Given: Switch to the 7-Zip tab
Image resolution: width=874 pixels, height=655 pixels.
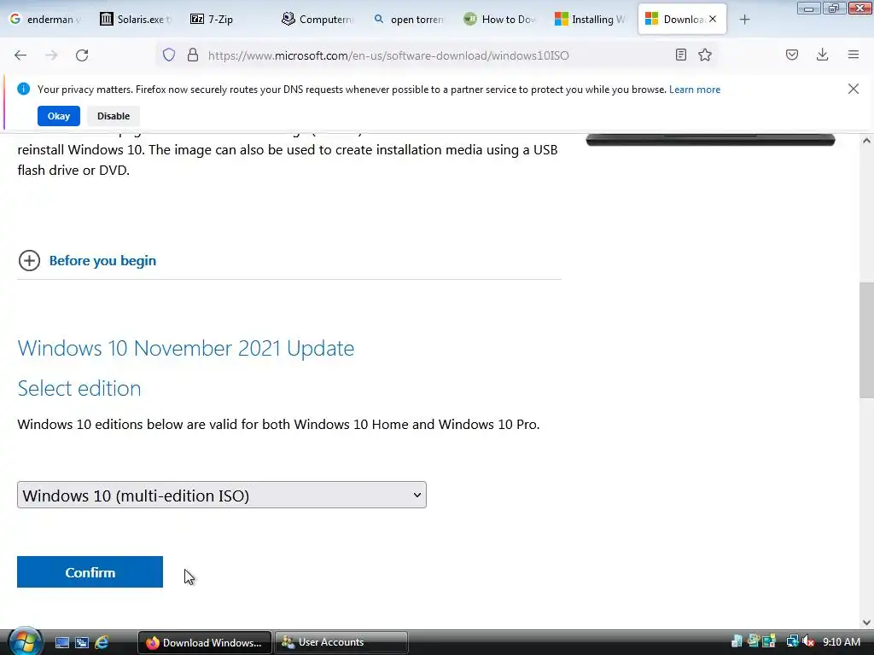Looking at the screenshot, I should (227, 19).
